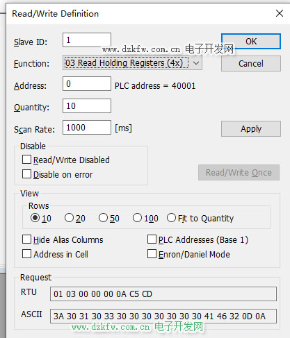Enable the Read/Write Disabled checkbox
Image resolution: width=290 pixels, height=338 pixels.
(x=26, y=160)
